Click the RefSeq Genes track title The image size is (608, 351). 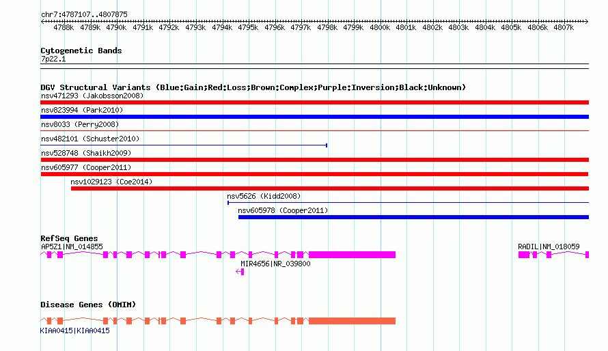click(x=69, y=238)
